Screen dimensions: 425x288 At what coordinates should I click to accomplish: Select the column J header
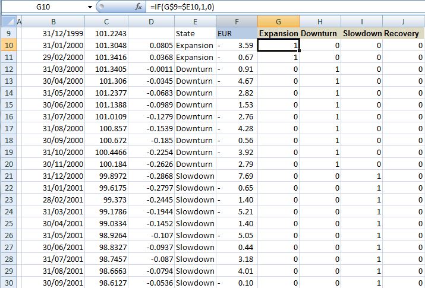coord(404,21)
